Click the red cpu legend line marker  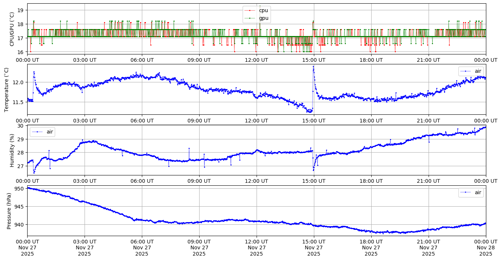[x=250, y=11]
